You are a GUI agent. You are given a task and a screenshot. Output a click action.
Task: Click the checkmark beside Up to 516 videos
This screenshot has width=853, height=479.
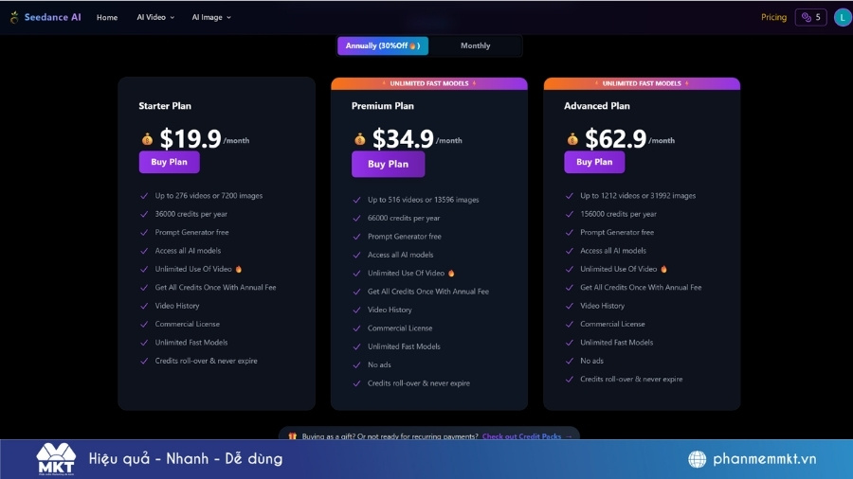click(x=357, y=200)
